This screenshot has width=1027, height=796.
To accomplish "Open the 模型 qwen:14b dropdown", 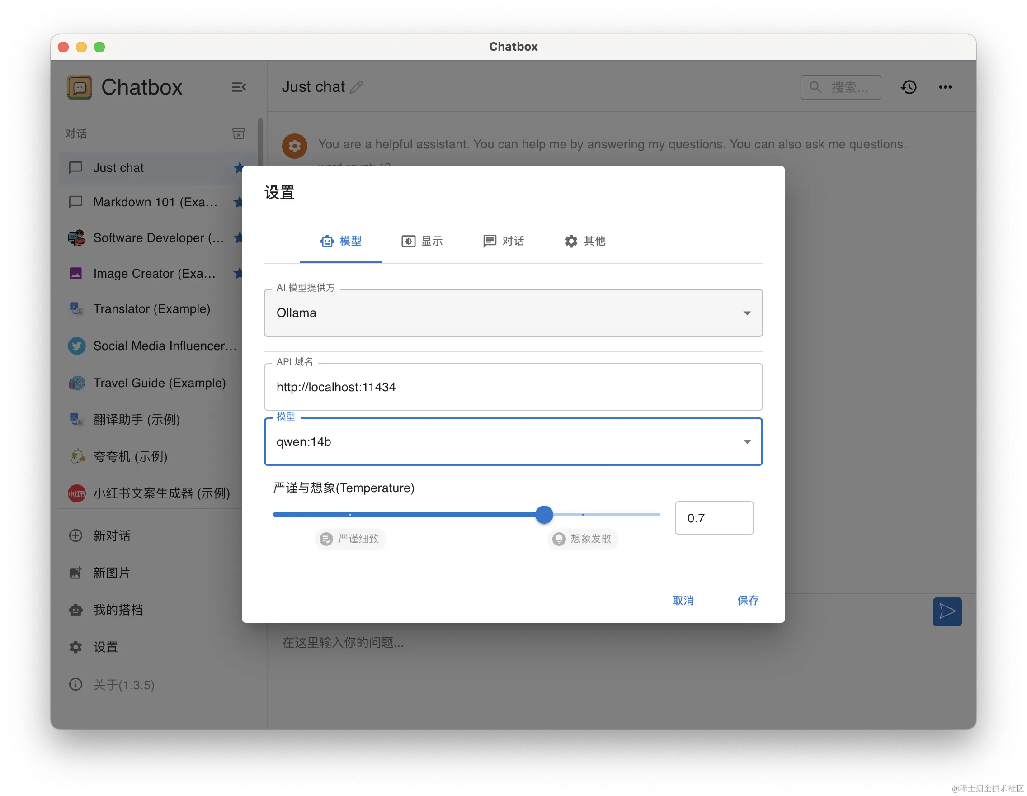I will (x=513, y=442).
